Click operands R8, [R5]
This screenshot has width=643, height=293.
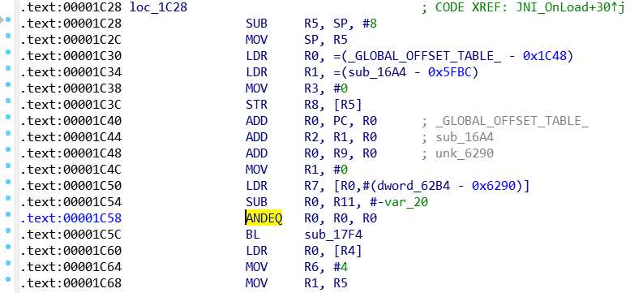point(333,105)
